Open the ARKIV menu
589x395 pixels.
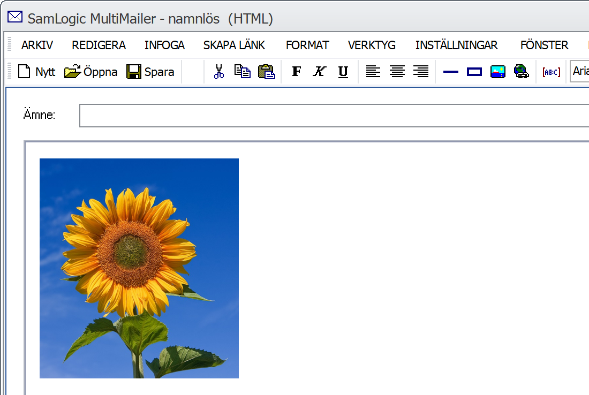pos(37,45)
